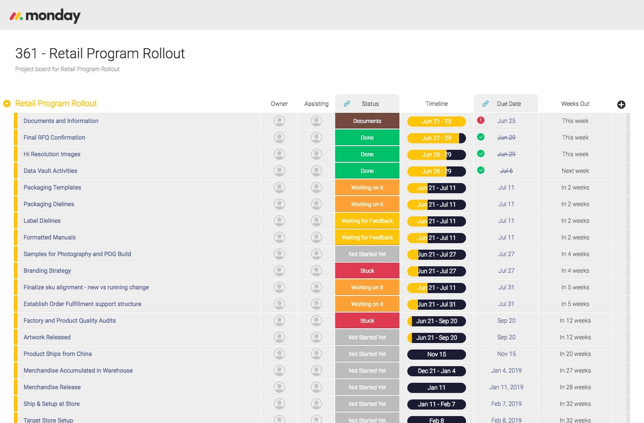Screen dimensions: 644x423
Task: Click link icon in Due Date column header
Action: point(485,104)
